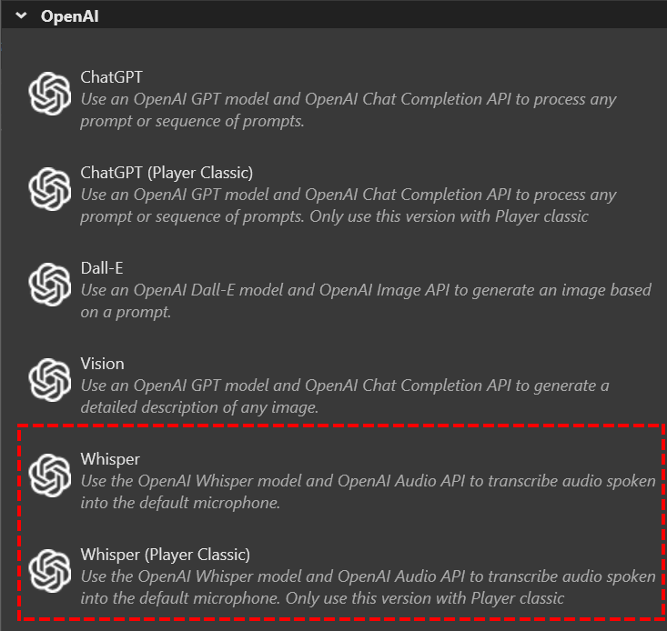Viewport: 667px width, 631px height.
Task: Click the OpenAI logo icon beside ChatGPT
Action: tap(50, 94)
